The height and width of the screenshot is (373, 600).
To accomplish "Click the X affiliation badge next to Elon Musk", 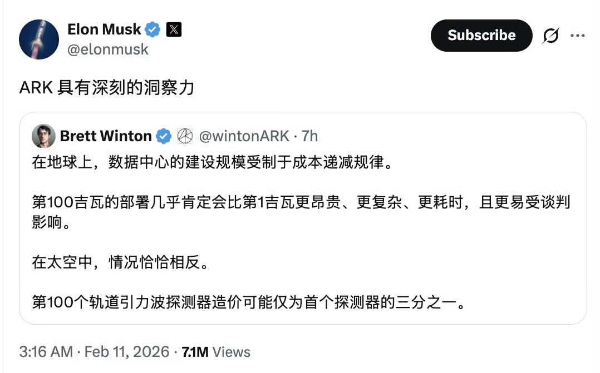I will [174, 29].
